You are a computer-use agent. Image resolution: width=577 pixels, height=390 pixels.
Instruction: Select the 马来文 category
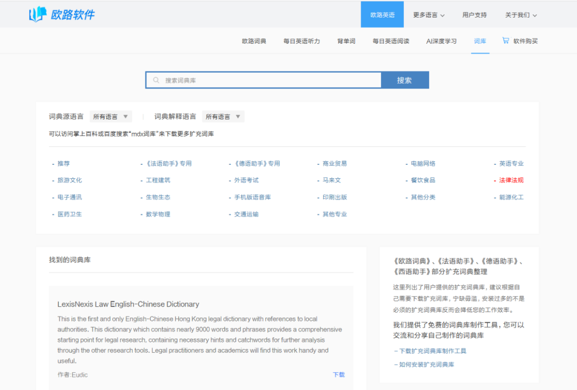coord(332,180)
